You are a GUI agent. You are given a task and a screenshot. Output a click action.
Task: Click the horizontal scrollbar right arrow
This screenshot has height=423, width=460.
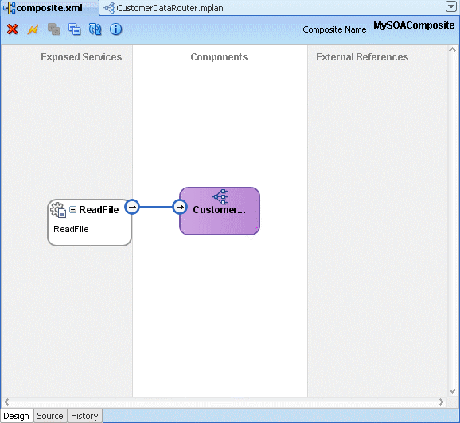click(442, 402)
